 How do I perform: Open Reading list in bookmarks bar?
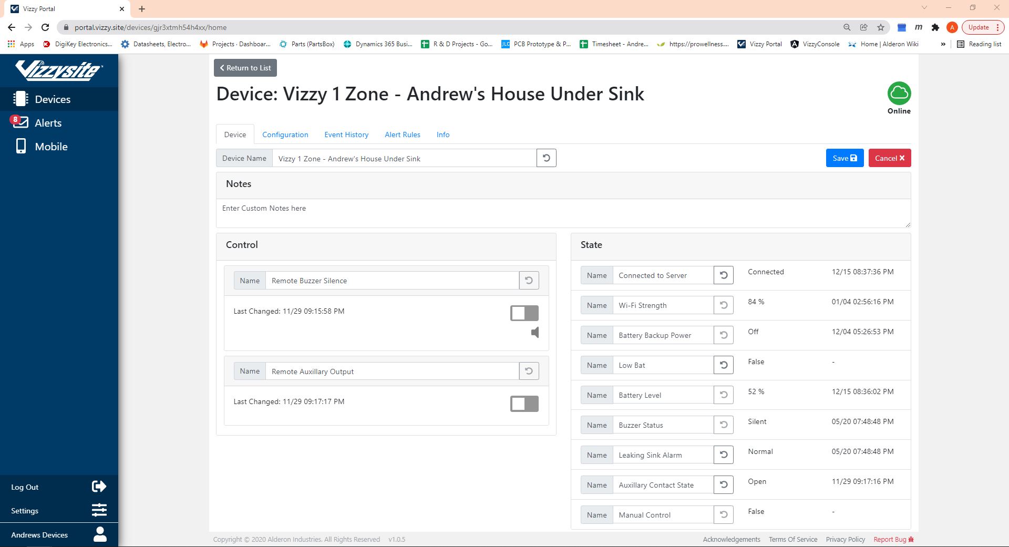point(979,44)
